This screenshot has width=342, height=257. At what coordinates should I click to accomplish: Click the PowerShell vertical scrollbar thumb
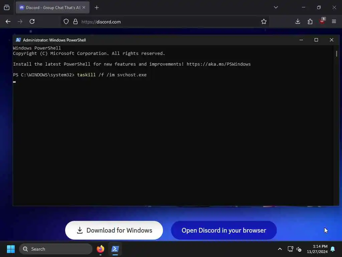(x=337, y=54)
